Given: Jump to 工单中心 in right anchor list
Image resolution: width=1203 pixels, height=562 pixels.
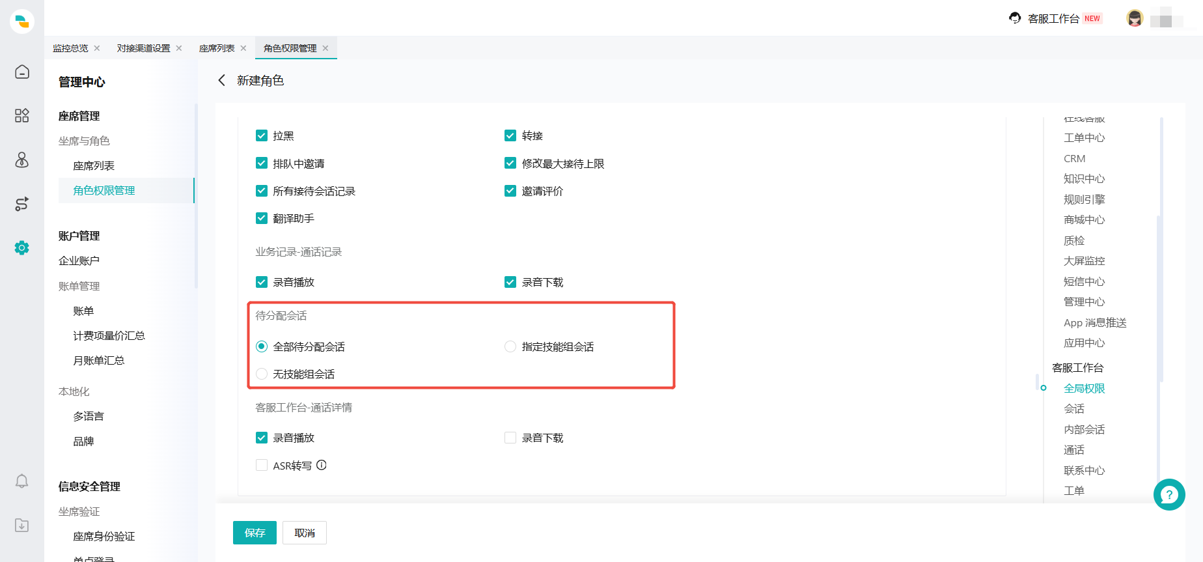Looking at the screenshot, I should (1084, 138).
